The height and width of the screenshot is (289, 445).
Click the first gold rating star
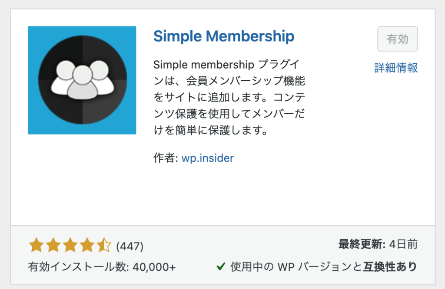[x=37, y=245]
